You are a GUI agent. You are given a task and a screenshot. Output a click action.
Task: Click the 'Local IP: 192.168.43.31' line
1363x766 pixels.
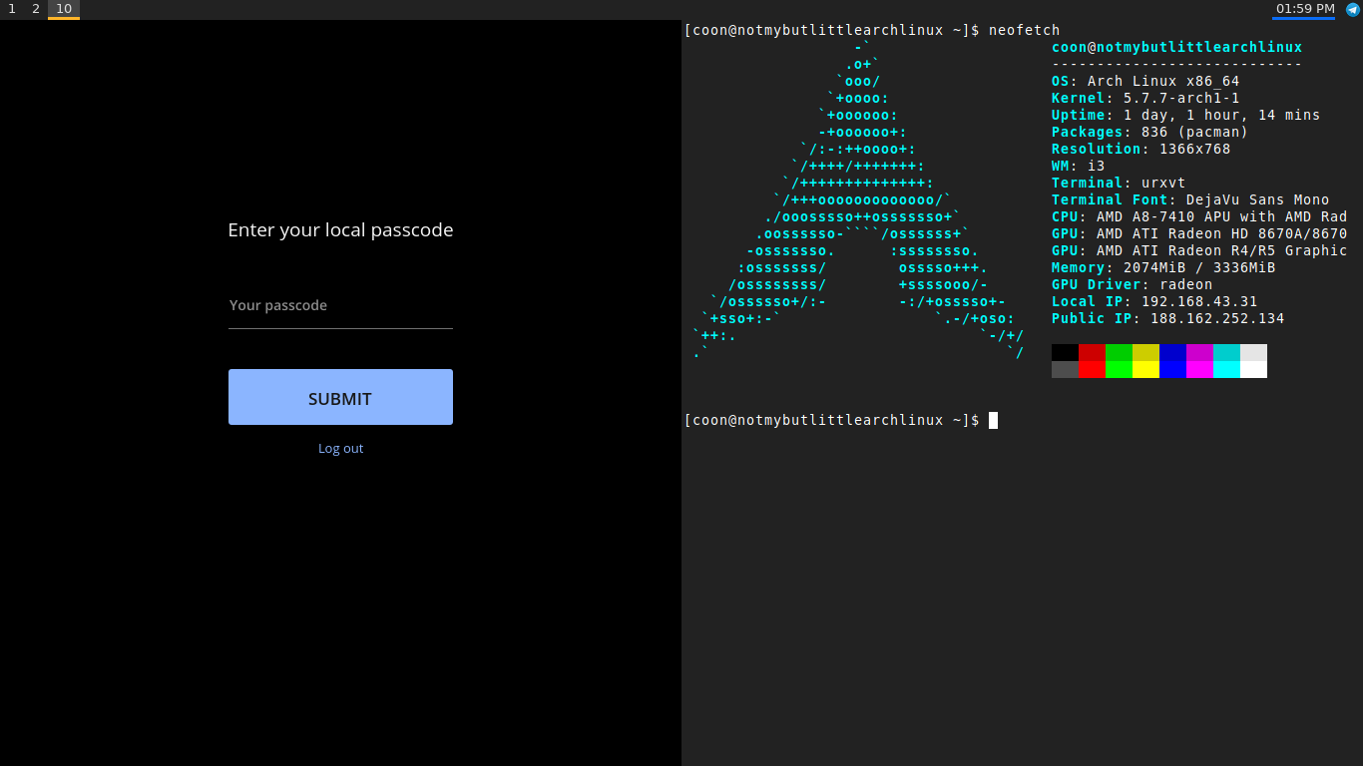1154,302
